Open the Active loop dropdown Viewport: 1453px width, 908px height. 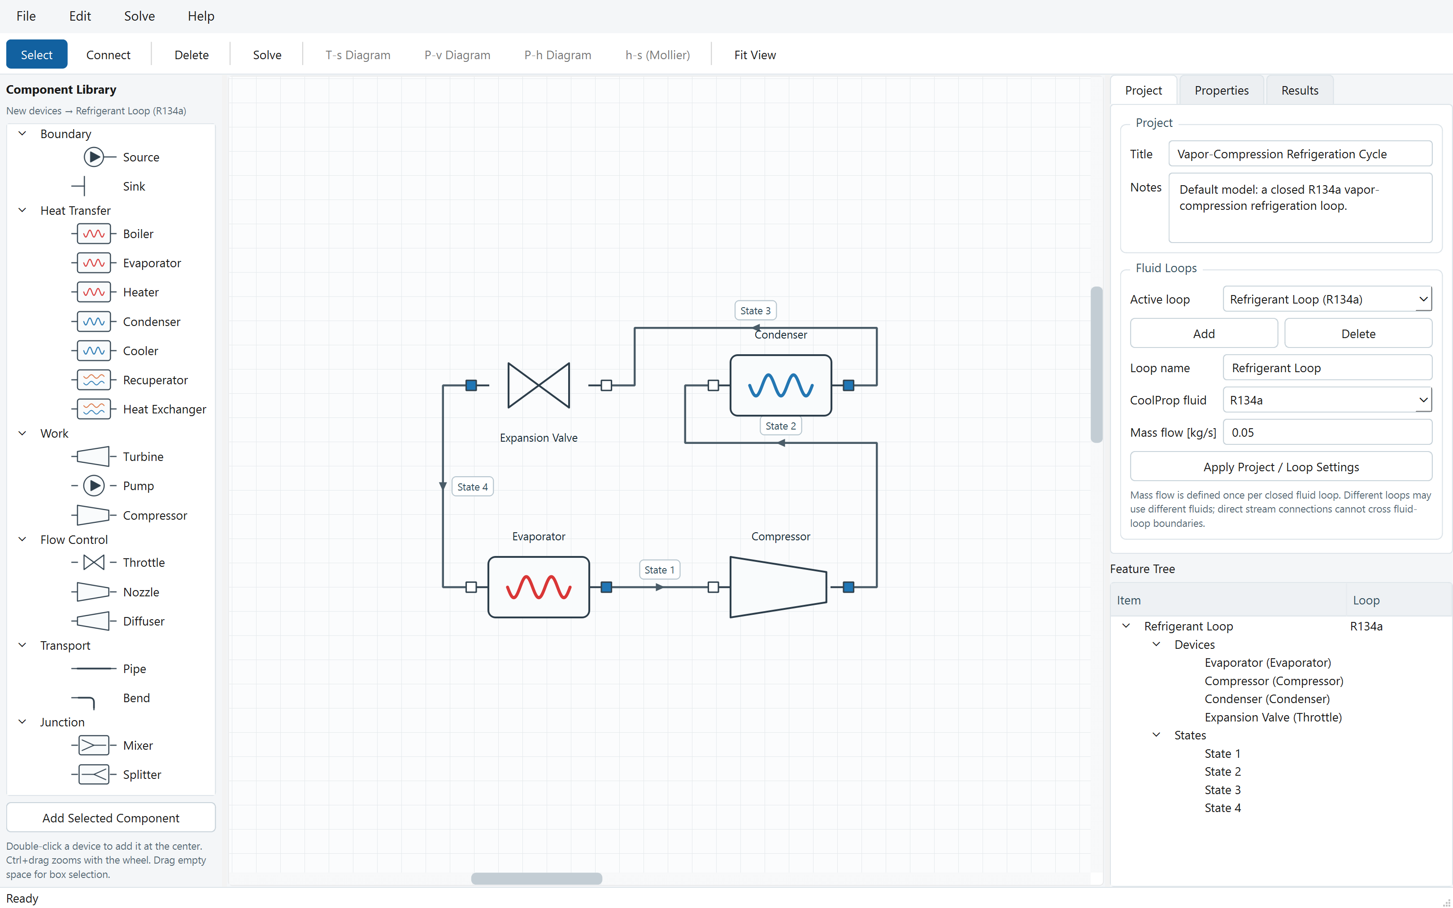tap(1327, 299)
